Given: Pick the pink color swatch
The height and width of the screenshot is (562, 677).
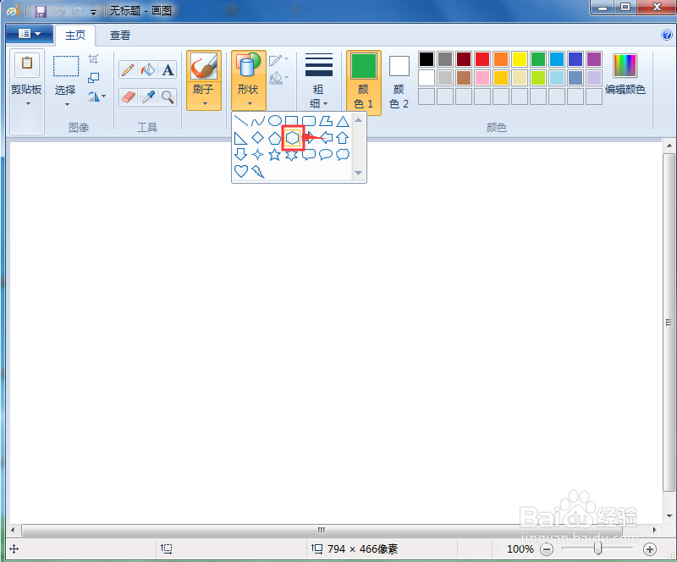Looking at the screenshot, I should (x=482, y=78).
